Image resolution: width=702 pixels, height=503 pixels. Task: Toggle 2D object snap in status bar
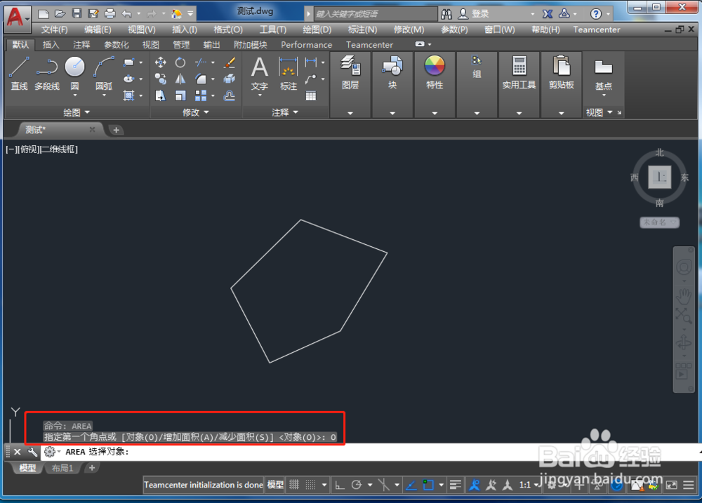428,485
